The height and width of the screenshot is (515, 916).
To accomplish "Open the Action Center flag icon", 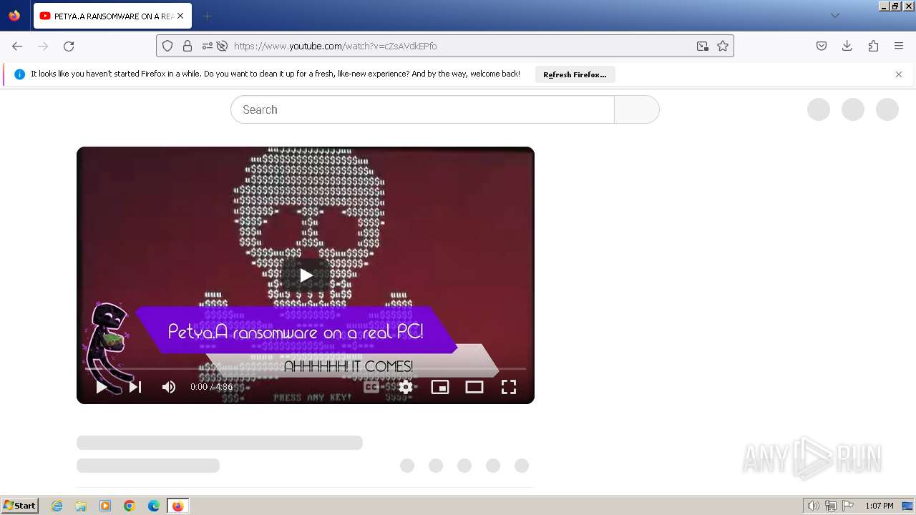I will 848,506.
